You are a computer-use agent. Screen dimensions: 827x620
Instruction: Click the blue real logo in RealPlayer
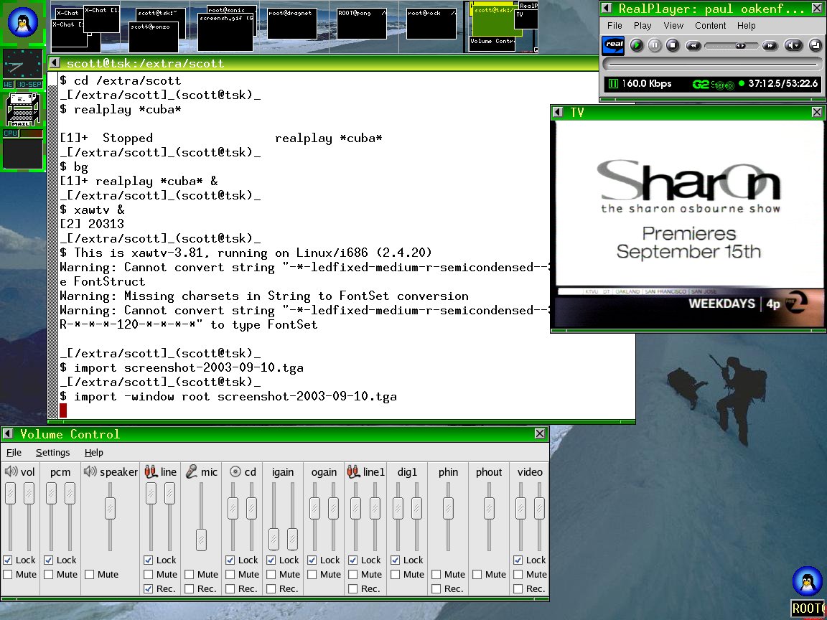613,45
